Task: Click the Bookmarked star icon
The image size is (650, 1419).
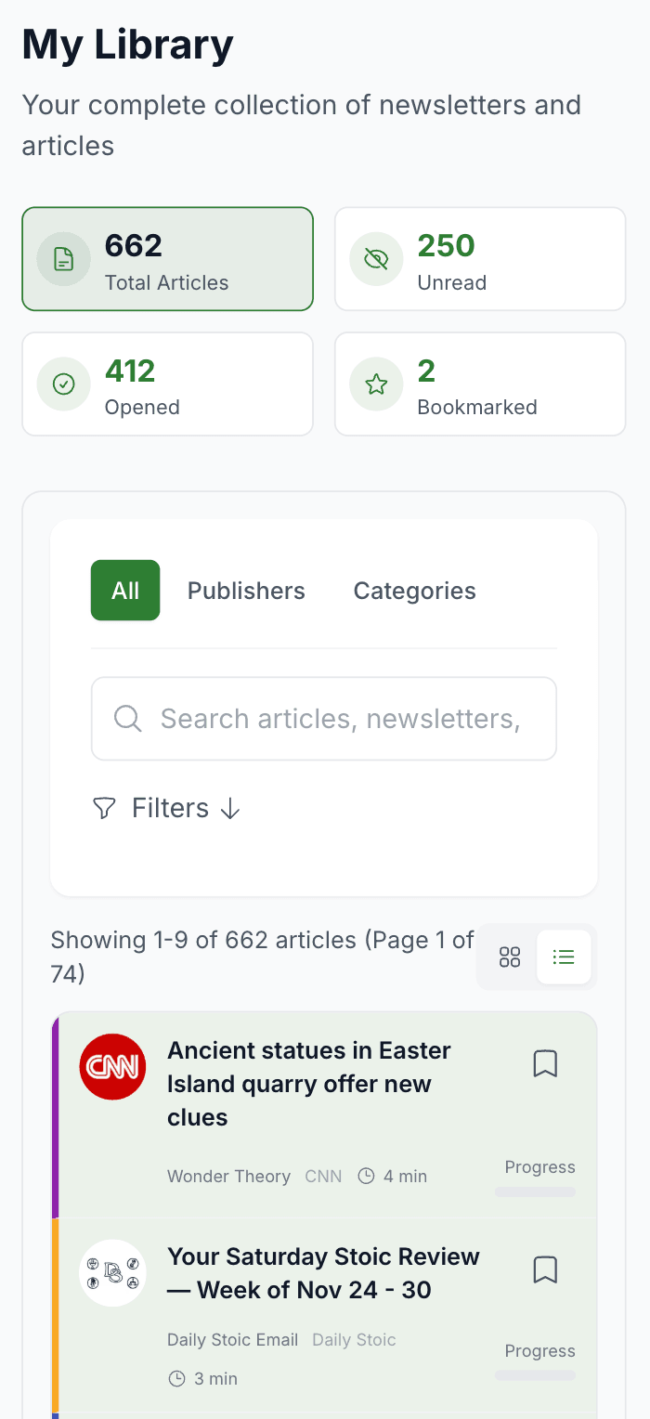Action: tap(376, 384)
